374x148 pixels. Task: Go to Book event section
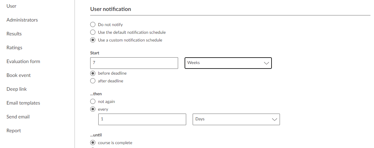click(18, 75)
